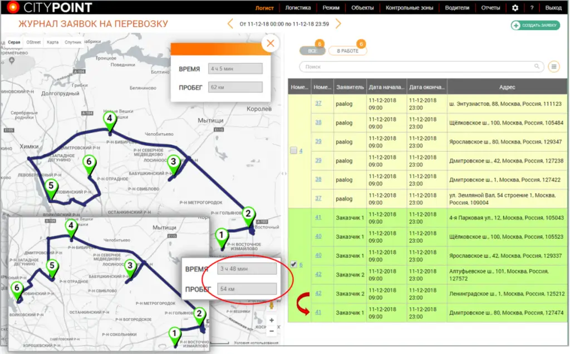Zoom out the map with minus button
Screen dimensions: 570x354
[x=271, y=331]
